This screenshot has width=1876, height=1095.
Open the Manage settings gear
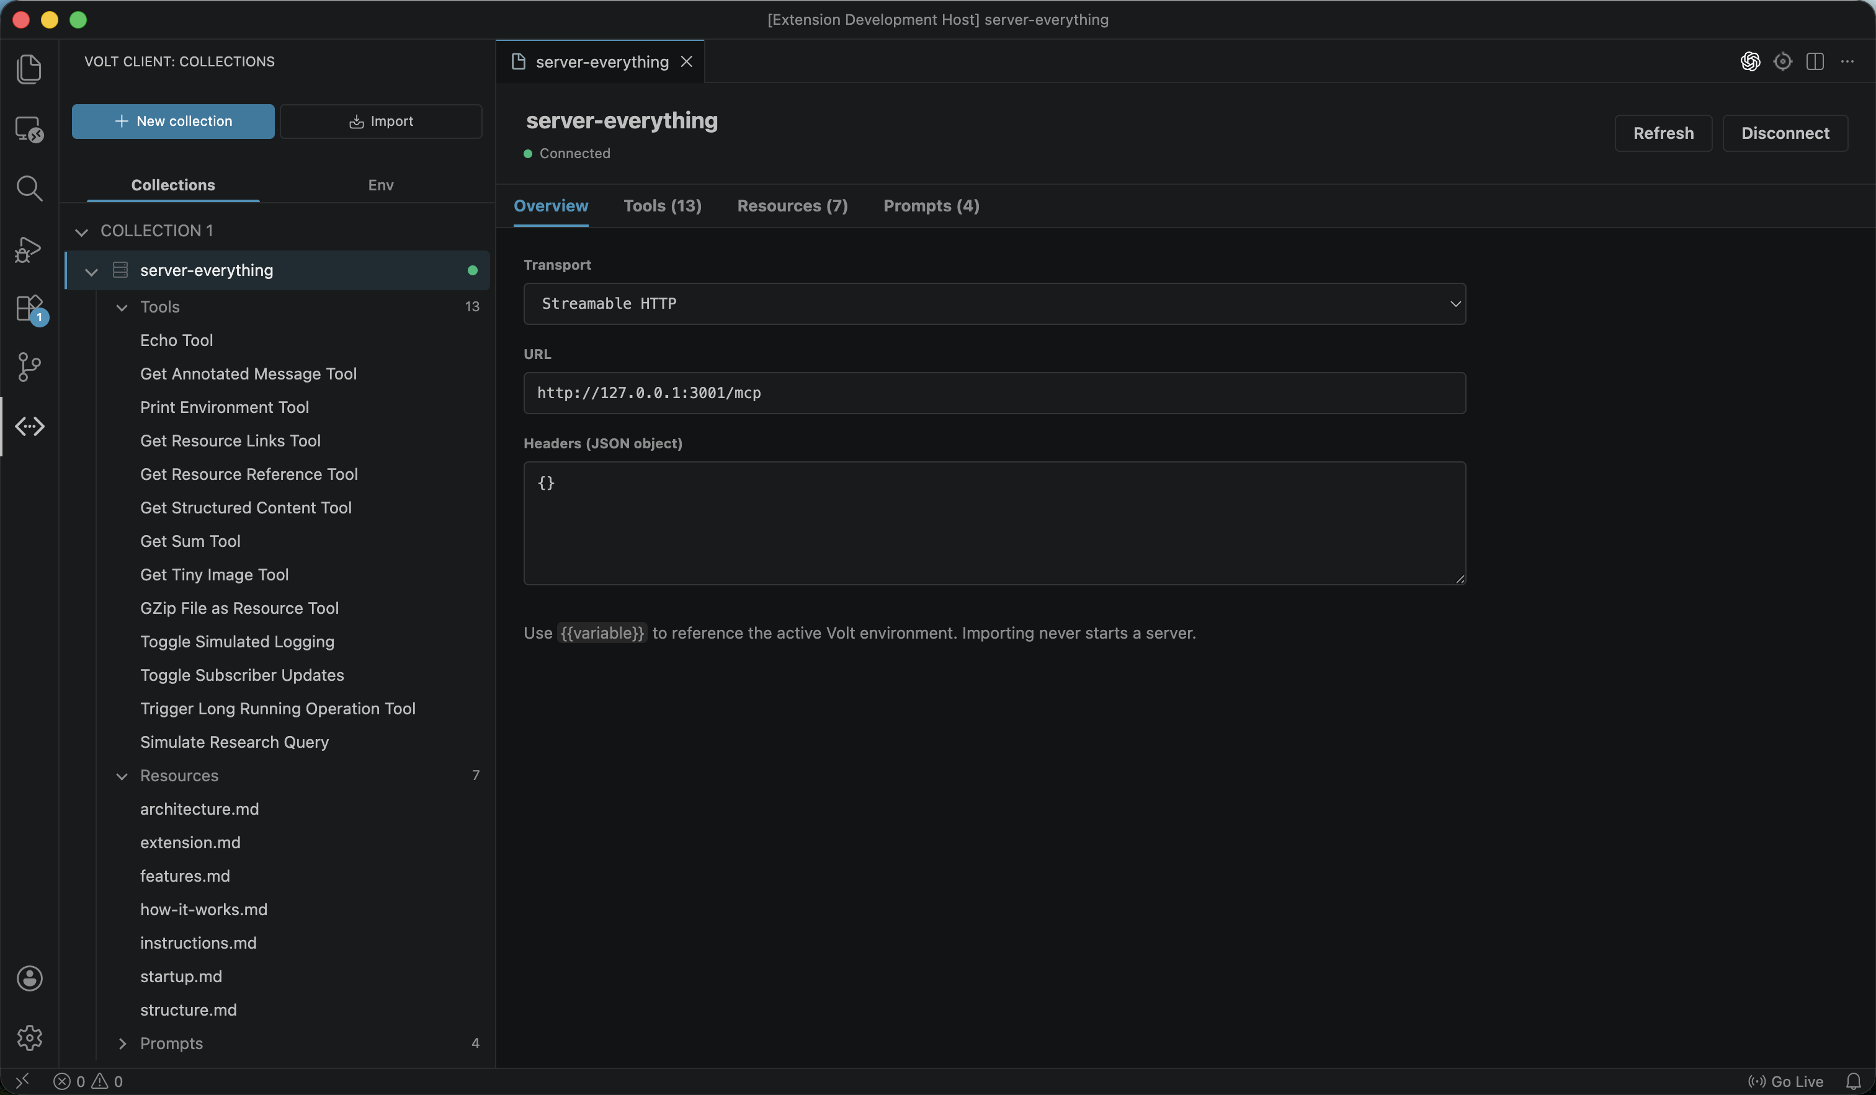[x=29, y=1038]
